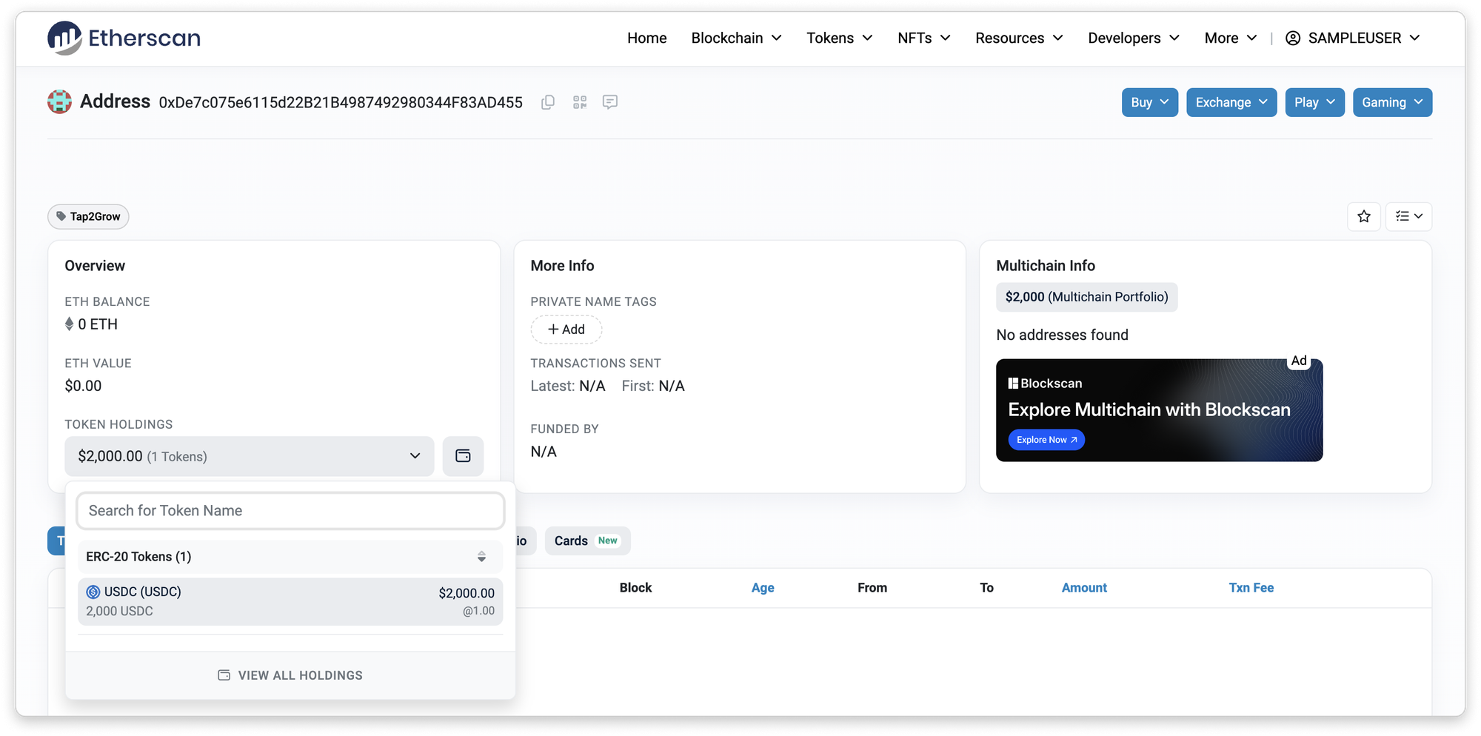
Task: Toggle sort order of ERC-20 Tokens
Action: (x=481, y=557)
